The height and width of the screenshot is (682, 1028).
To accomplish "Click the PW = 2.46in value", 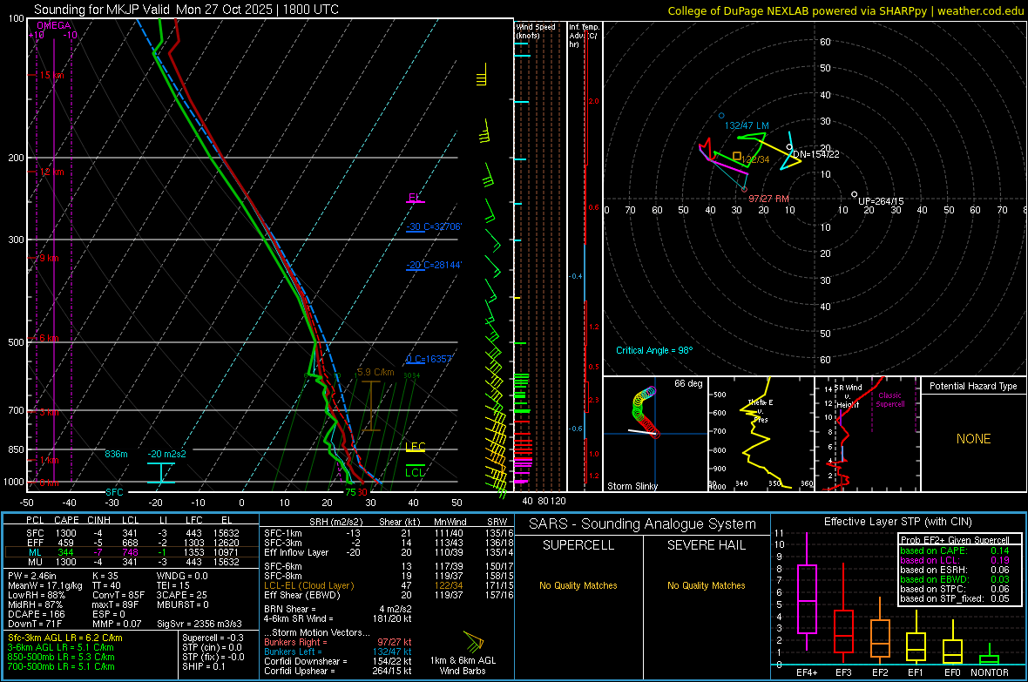I will coord(32,576).
